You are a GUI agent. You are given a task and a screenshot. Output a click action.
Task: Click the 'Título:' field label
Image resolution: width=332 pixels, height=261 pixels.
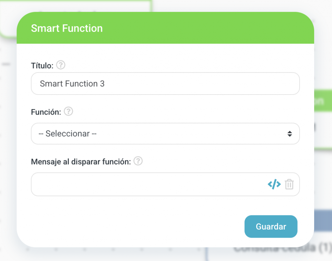(42, 66)
